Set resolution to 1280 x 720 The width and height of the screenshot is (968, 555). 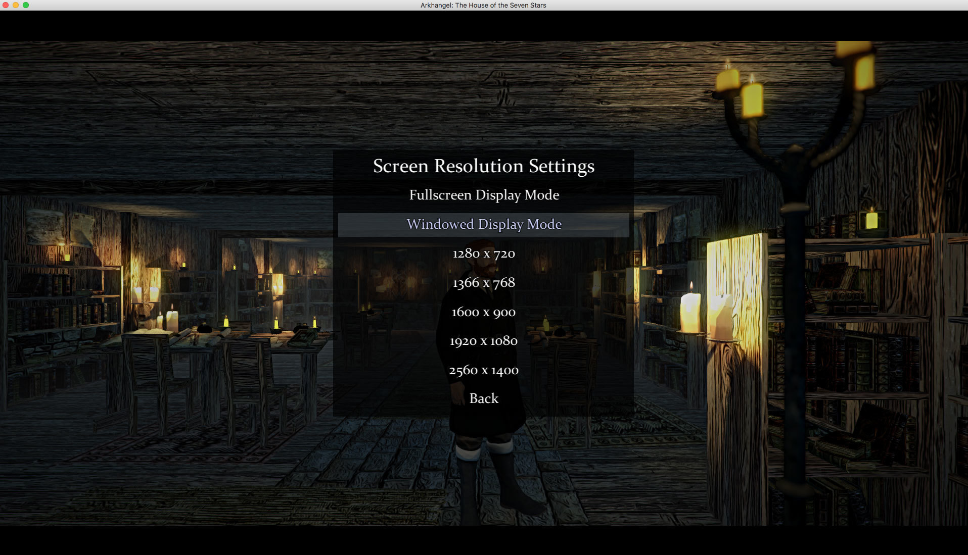click(x=484, y=254)
